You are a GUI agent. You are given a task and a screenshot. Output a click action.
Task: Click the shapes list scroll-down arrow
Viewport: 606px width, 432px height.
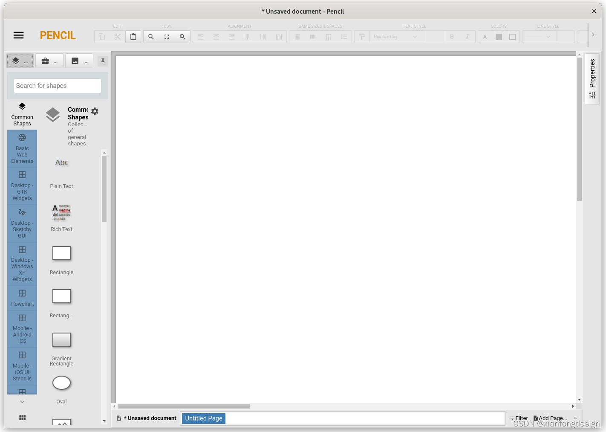104,421
